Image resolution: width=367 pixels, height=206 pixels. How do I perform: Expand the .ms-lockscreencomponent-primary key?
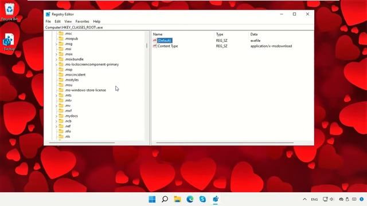pos(56,65)
